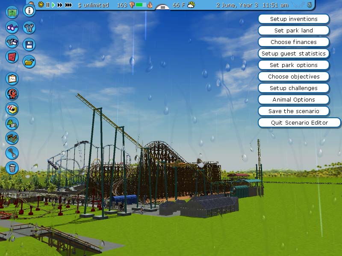Click Setup challenges button
Image resolution: width=342 pixels, height=256 pixels.
[294, 88]
